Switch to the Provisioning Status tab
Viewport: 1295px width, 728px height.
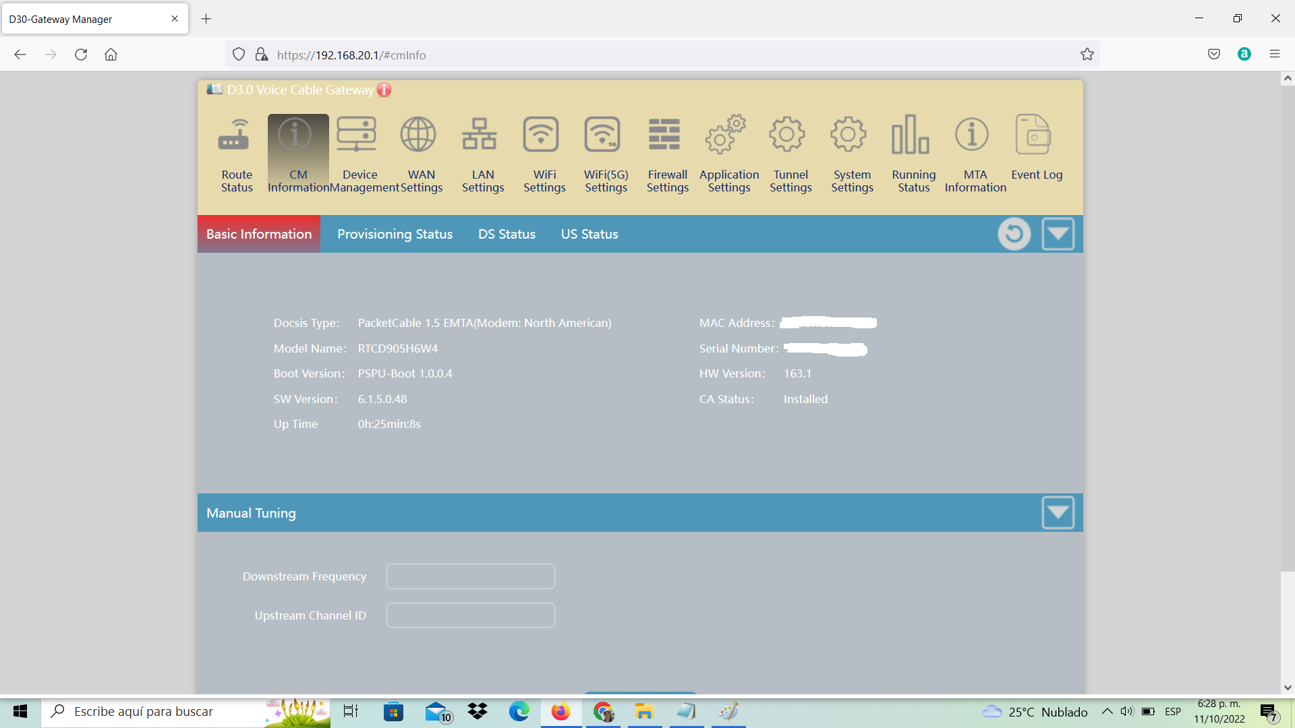pos(395,234)
